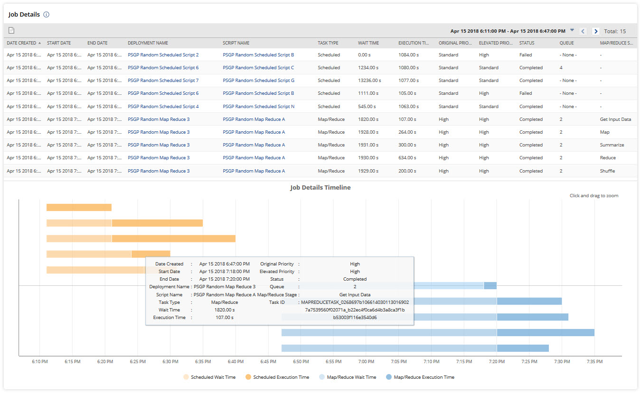The height and width of the screenshot is (393, 640).
Task: Open PSGP Random Scheduled Script C link
Action: 258,68
